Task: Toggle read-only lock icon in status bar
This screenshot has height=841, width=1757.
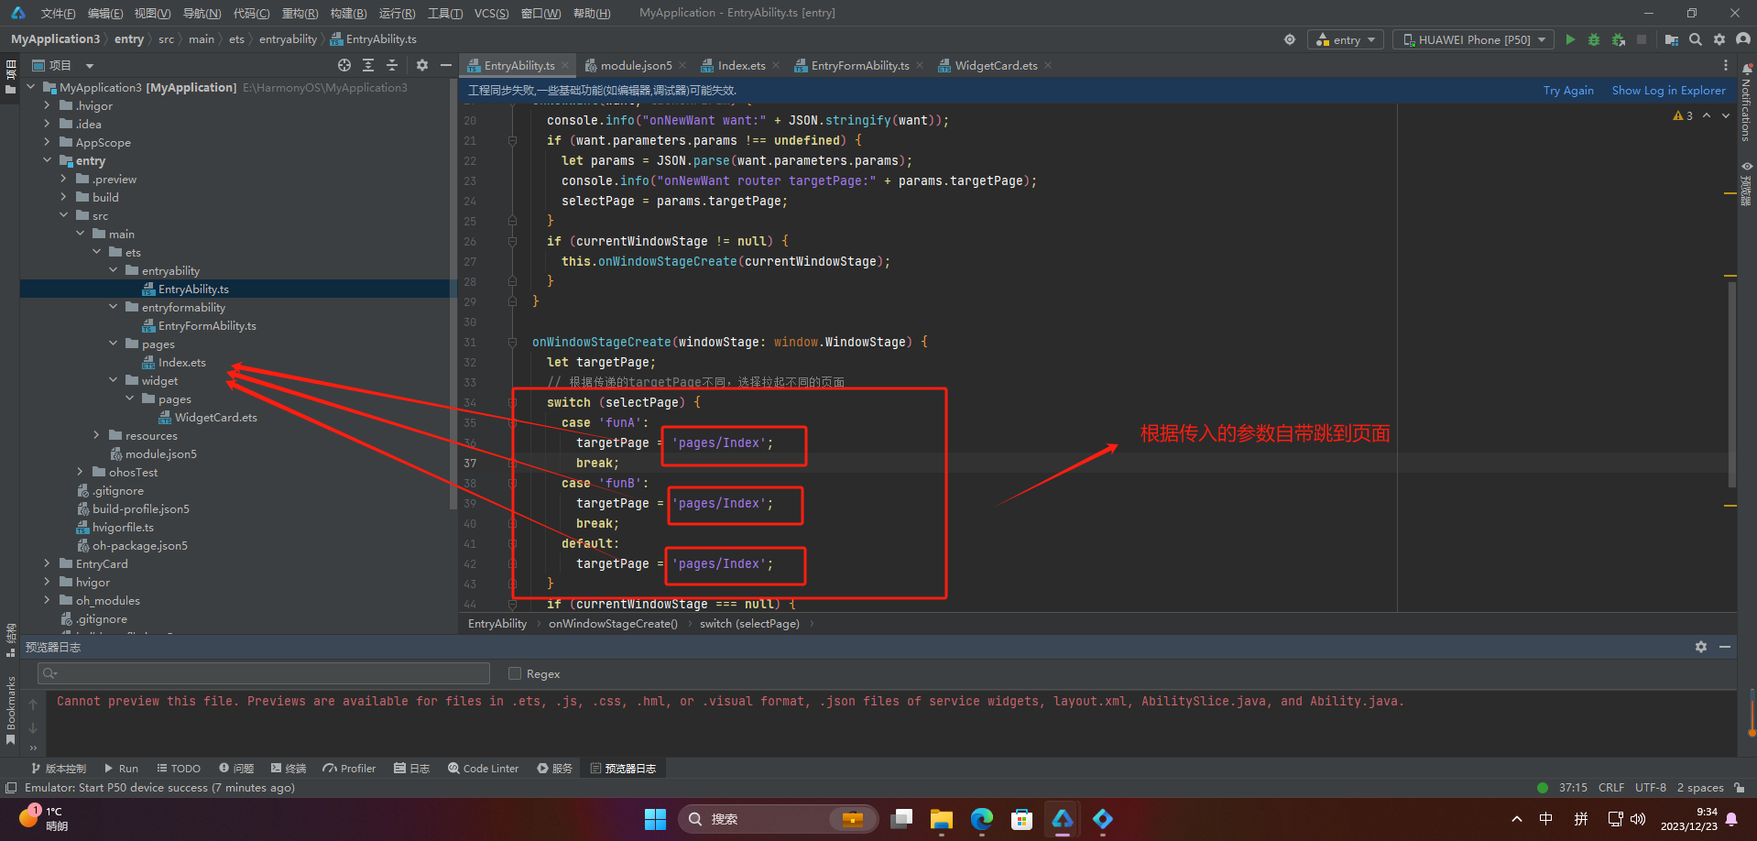Action: 1740,788
